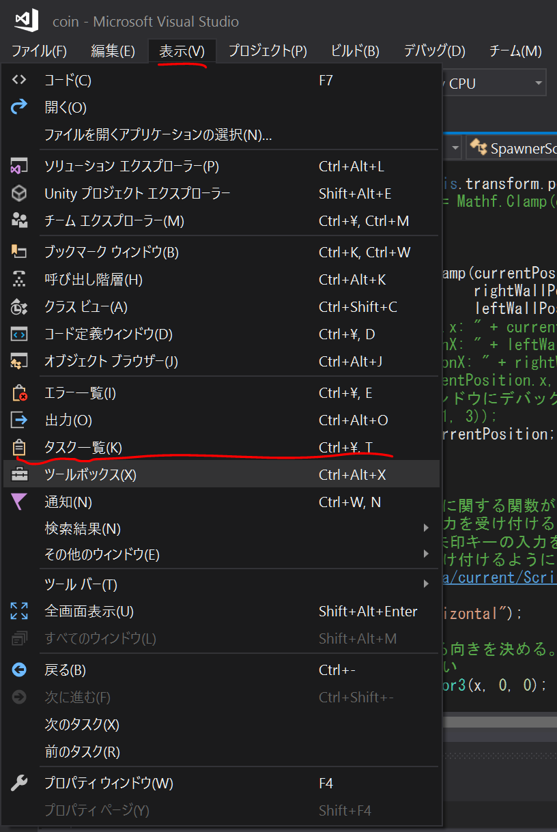The height and width of the screenshot is (832, 557).
Task: Open the ツールボックス(X) window
Action: (221, 474)
